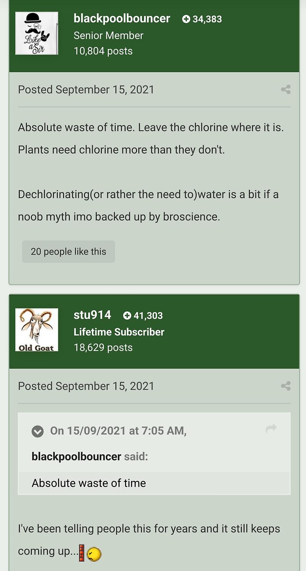Click share icon on blackpoolbouncer's post

pos(286,90)
